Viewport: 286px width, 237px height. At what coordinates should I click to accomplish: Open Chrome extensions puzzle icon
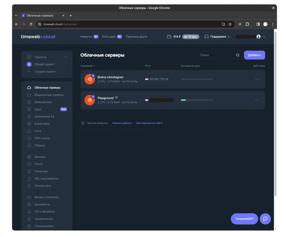point(247,24)
